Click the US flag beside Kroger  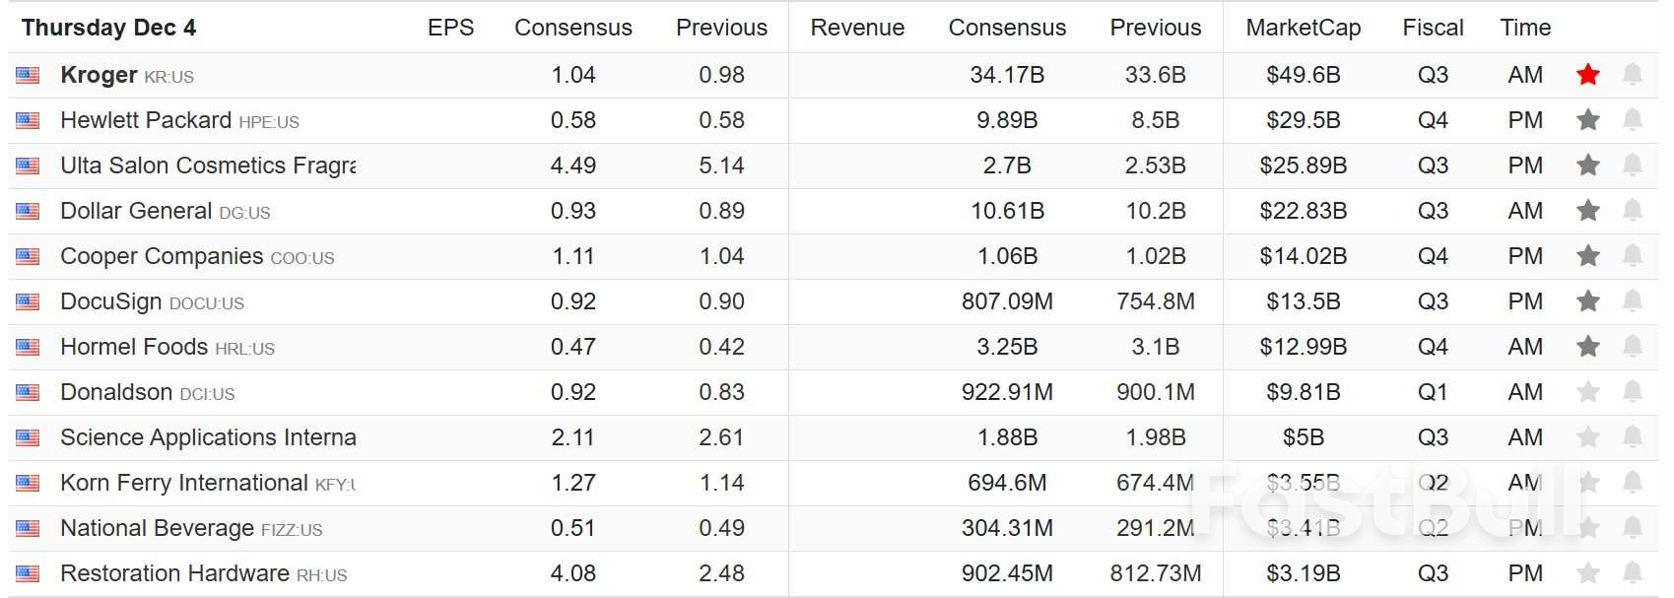point(28,76)
